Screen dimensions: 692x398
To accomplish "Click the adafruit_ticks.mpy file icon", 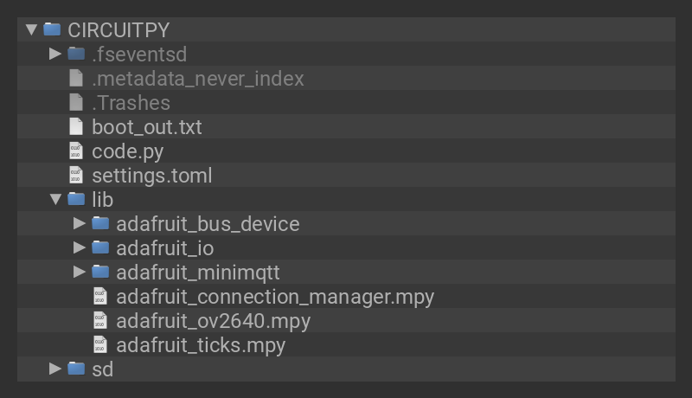I will (x=100, y=344).
